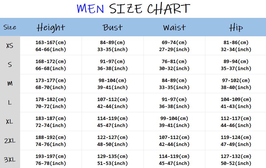Image resolution: width=266 pixels, height=168 pixels.
Task: Select the 3XL size row label
Action: (x=10, y=160)
